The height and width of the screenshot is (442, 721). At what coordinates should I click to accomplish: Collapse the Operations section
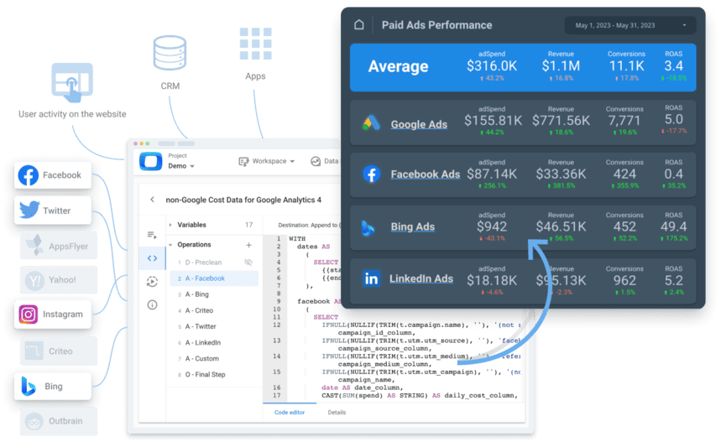170,245
